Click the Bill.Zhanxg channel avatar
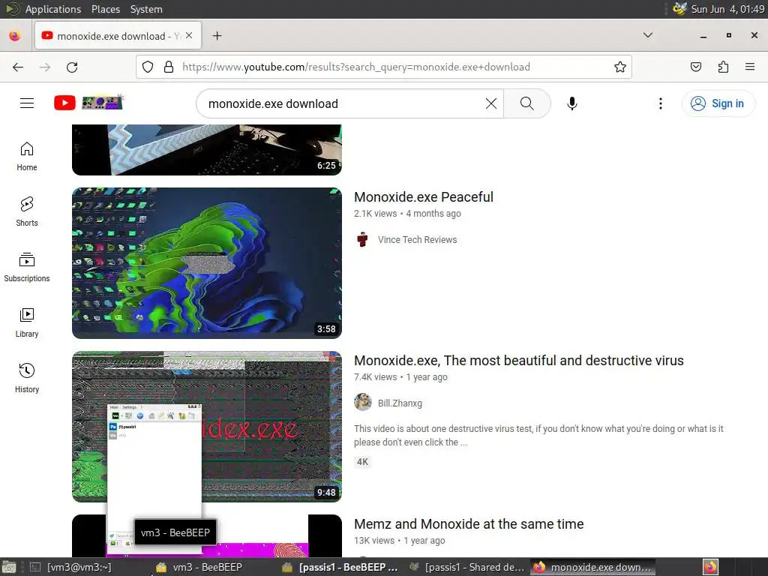Image resolution: width=768 pixels, height=576 pixels. pyautogui.click(x=362, y=403)
